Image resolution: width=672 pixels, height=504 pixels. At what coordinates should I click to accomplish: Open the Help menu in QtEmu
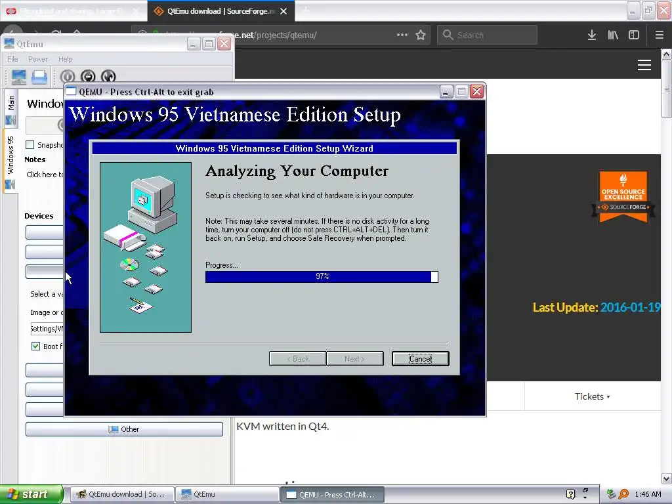(x=65, y=59)
